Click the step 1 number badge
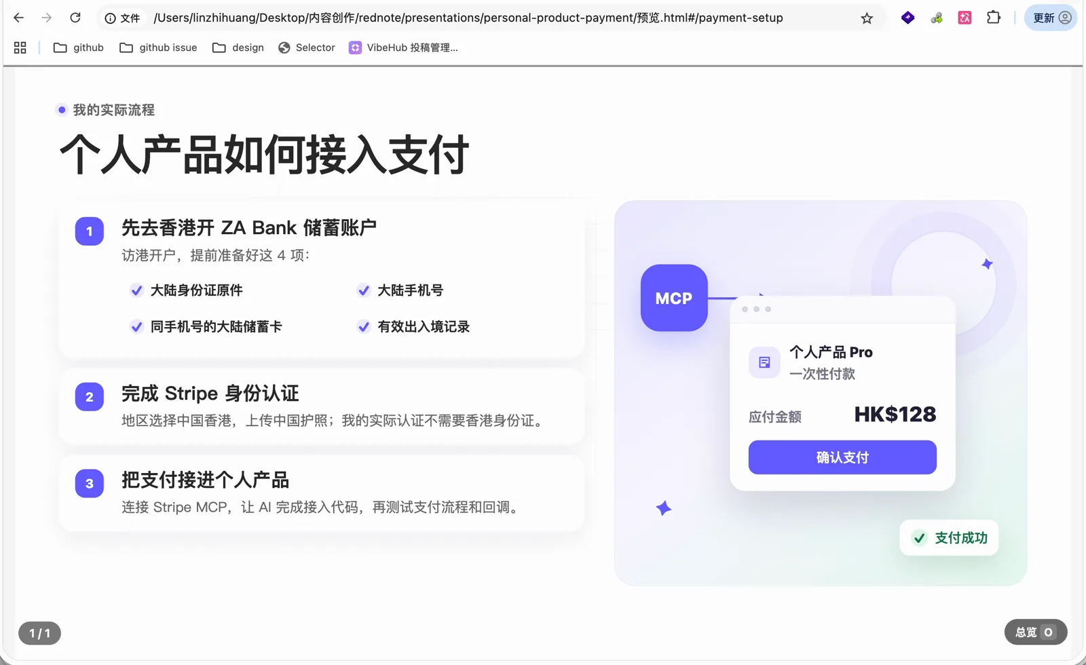 [x=90, y=231]
